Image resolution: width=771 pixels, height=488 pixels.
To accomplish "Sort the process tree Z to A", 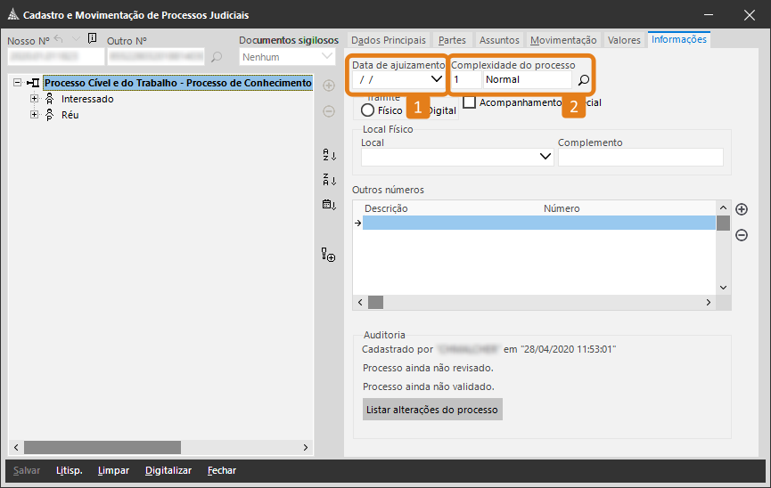I will click(329, 180).
